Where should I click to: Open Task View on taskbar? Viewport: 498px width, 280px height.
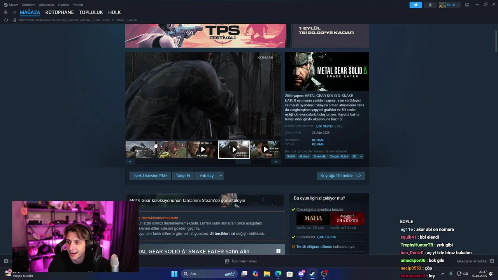[x=244, y=274]
